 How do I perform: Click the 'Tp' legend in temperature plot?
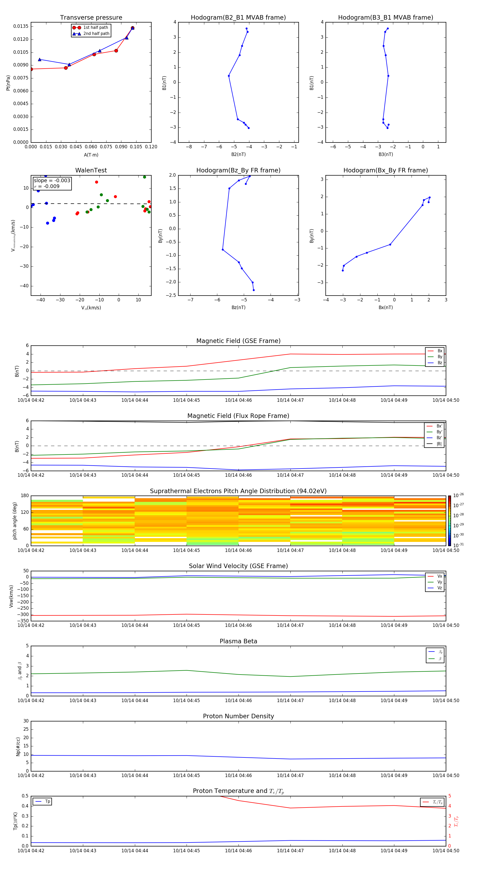pos(42,801)
